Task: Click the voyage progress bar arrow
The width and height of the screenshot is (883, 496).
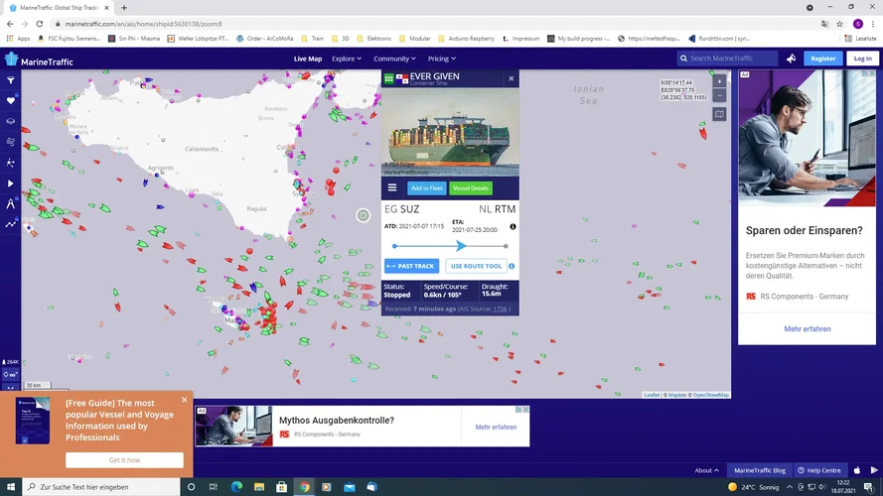Action: point(460,246)
